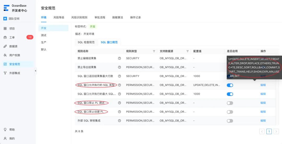
Task: Click config value UPDATE,DELETE,IN...
Action: pyautogui.click(x=207, y=85)
